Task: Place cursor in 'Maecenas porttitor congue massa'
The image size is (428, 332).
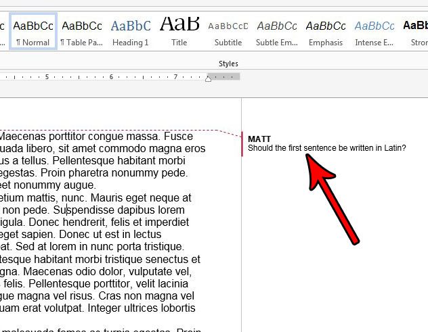Action: click(x=80, y=136)
